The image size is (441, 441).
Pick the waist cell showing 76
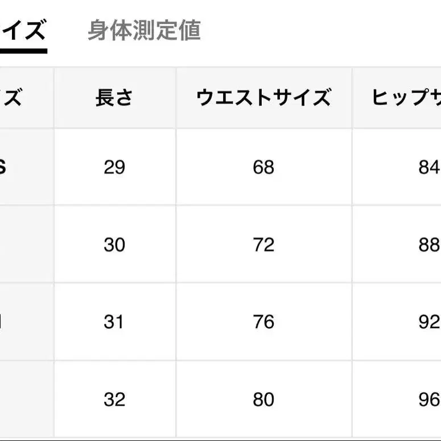[x=263, y=322]
